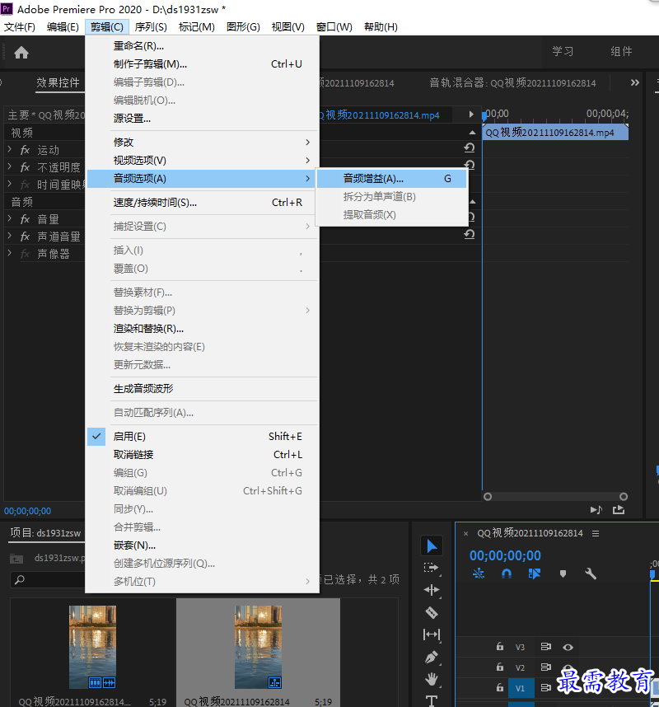Image resolution: width=659 pixels, height=707 pixels.
Task: Toggle sync lock for track V1
Action: coord(546,687)
